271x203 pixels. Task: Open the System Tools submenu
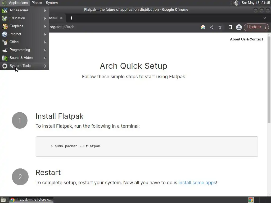coord(24,66)
